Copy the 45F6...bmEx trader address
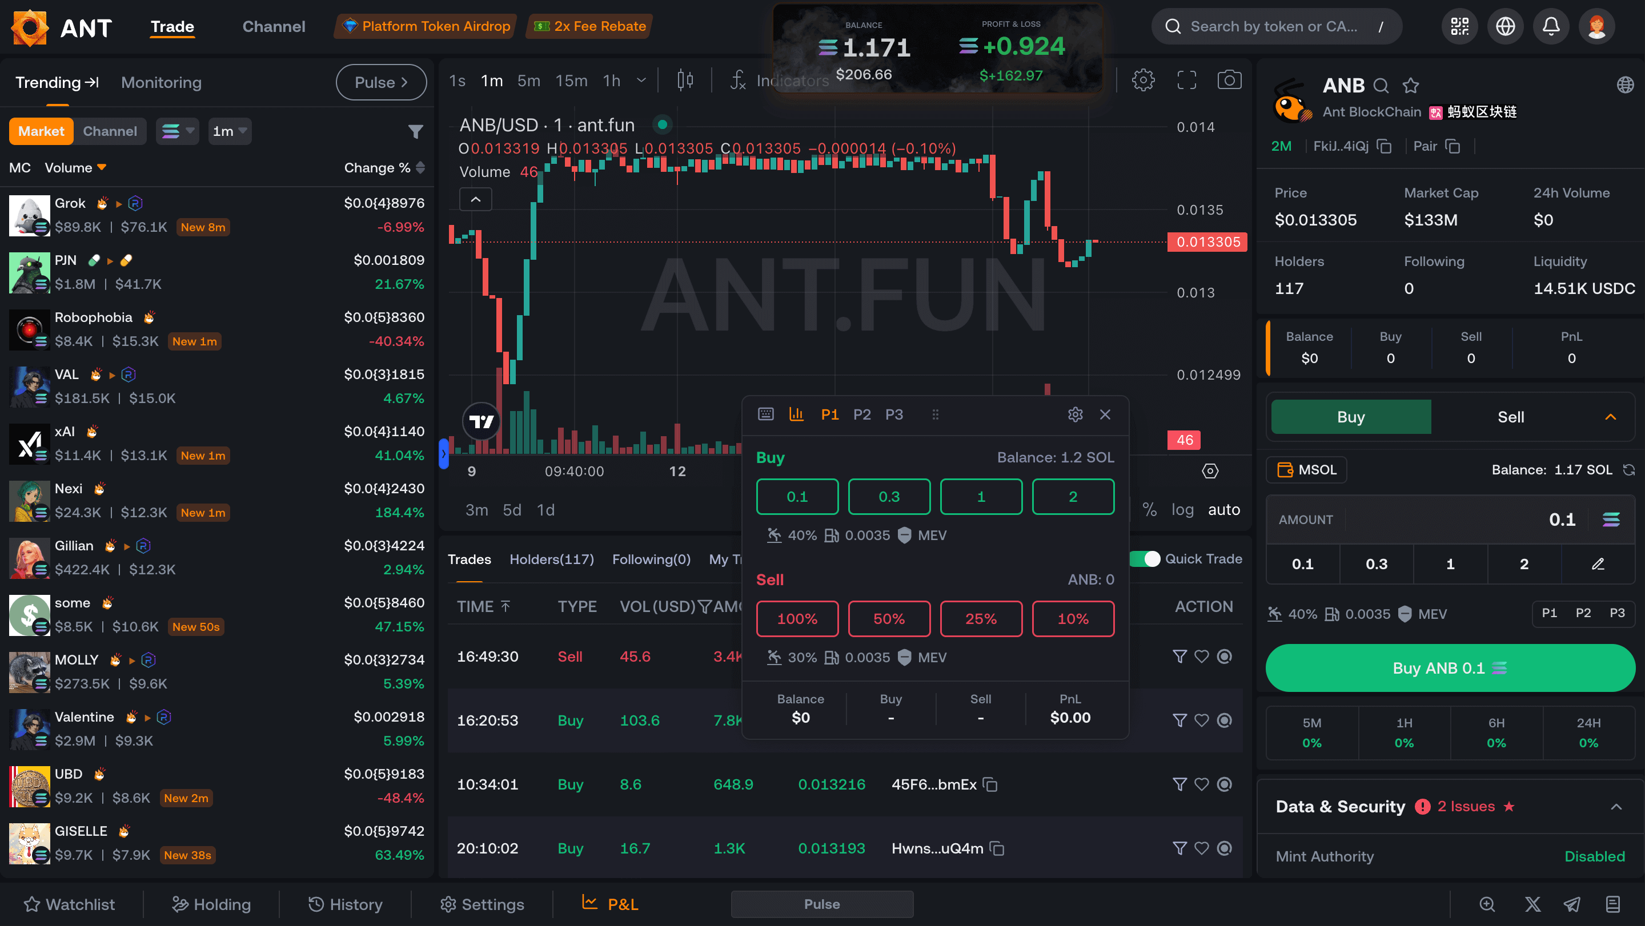This screenshot has width=1645, height=926. coord(990,784)
